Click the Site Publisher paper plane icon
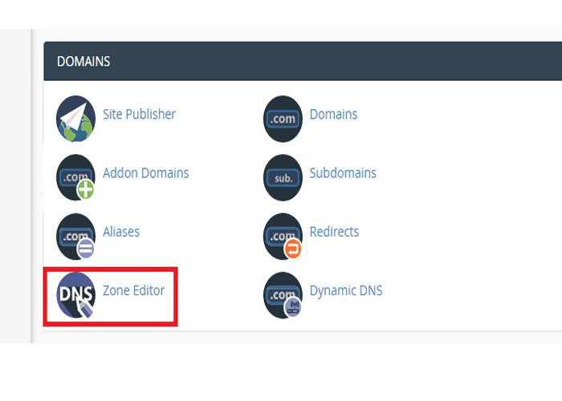 pos(75,119)
